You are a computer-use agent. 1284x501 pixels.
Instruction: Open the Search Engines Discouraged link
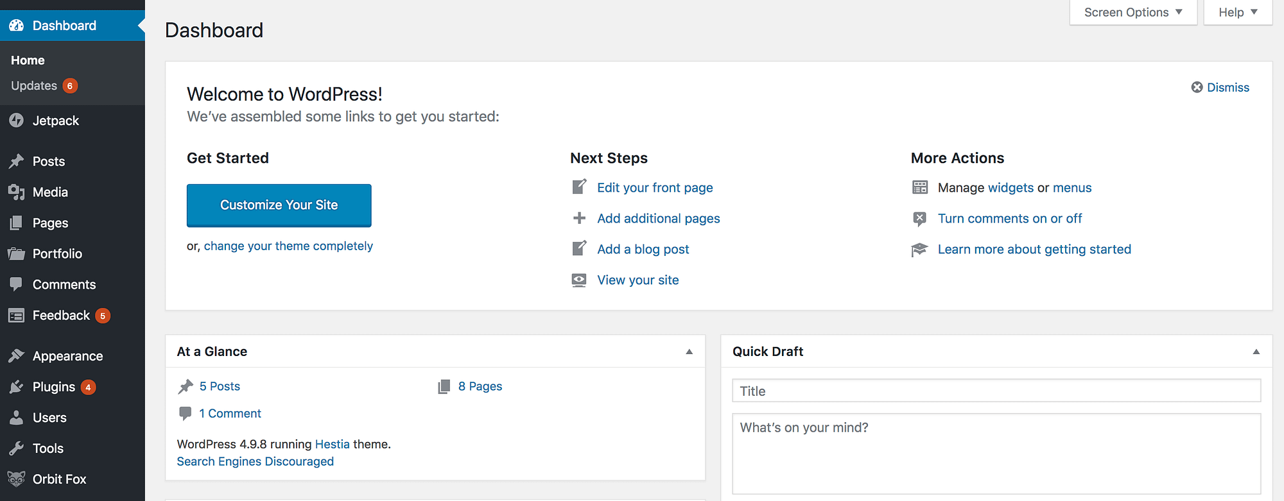click(x=255, y=461)
